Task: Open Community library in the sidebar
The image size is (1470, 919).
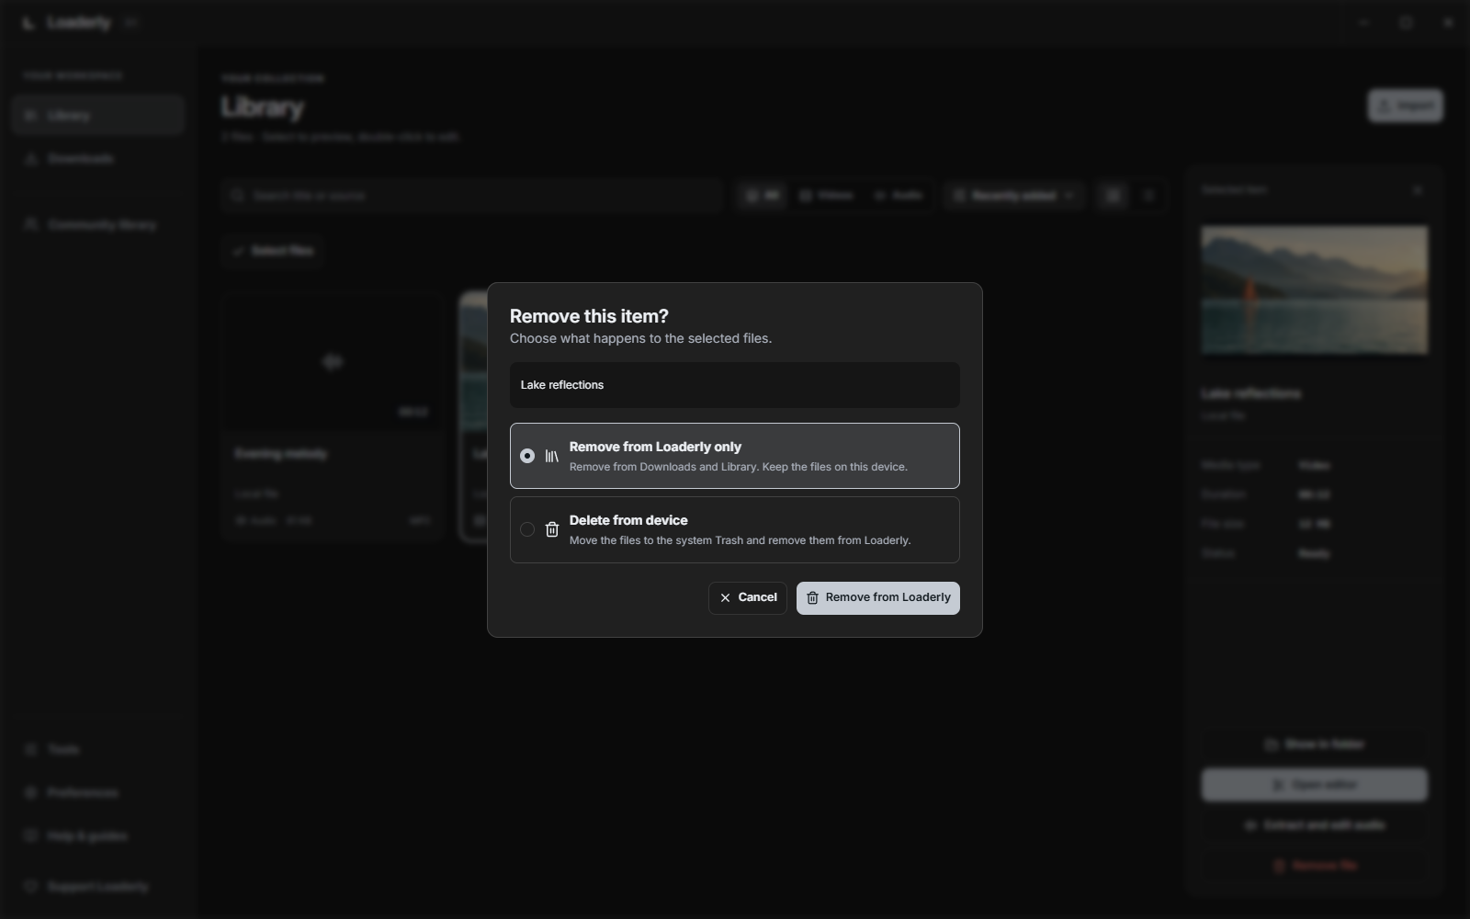Action: (x=98, y=225)
